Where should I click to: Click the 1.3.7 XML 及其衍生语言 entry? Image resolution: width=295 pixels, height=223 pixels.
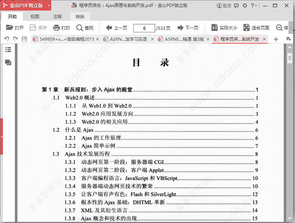point(161,210)
